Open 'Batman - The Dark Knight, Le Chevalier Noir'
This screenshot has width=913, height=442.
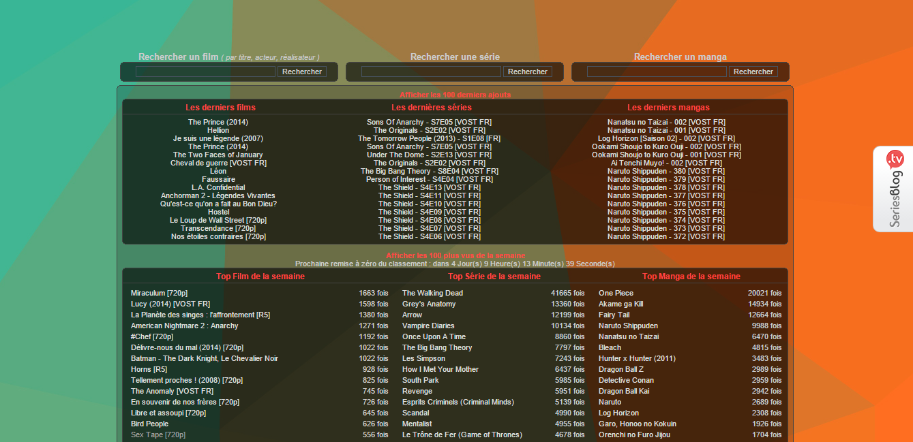[x=205, y=358]
